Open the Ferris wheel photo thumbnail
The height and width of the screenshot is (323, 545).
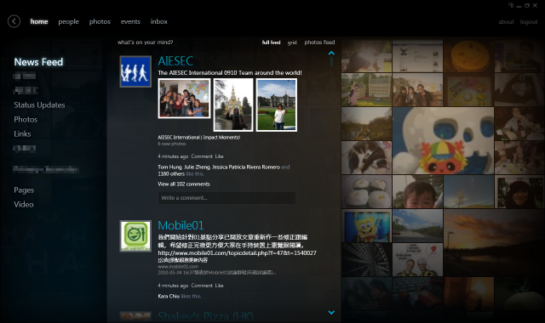pos(366,260)
